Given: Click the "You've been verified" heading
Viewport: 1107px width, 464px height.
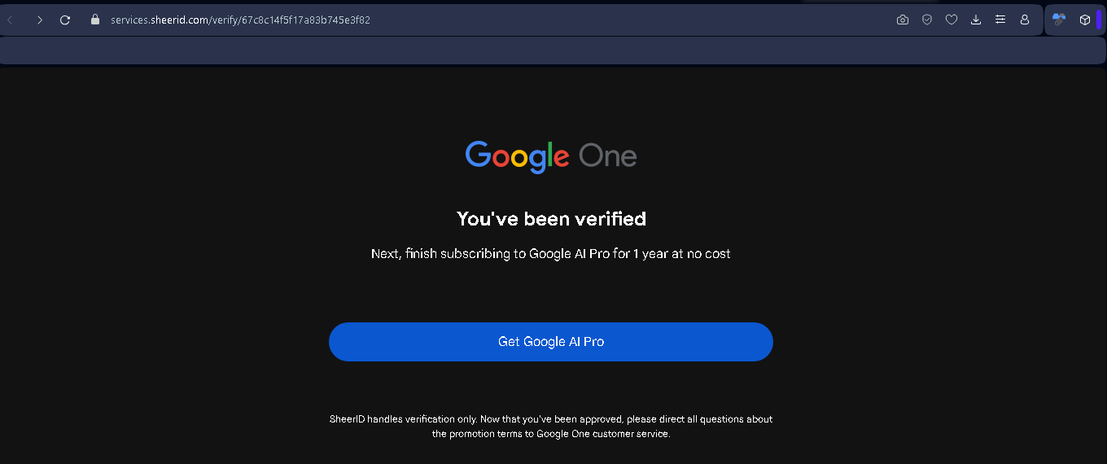Looking at the screenshot, I should (x=551, y=219).
